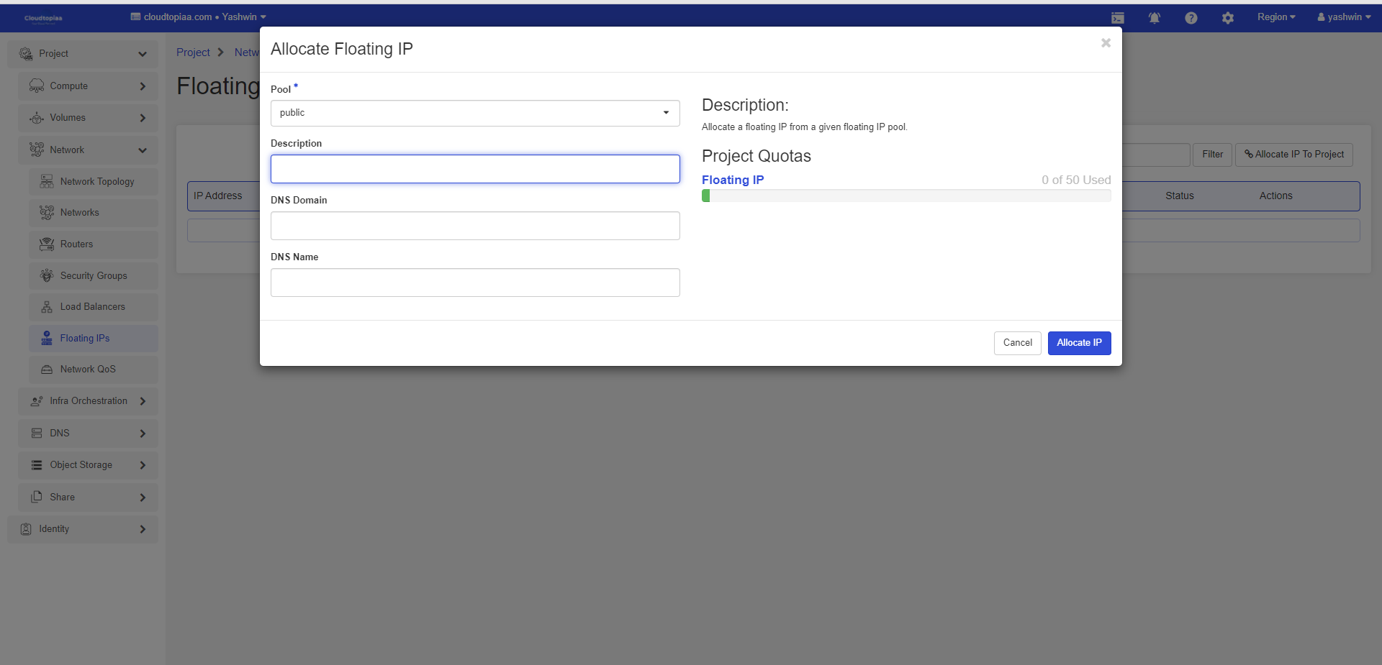The width and height of the screenshot is (1382, 665).
Task: Close the Allocate Floating IP dialog
Action: tap(1106, 43)
